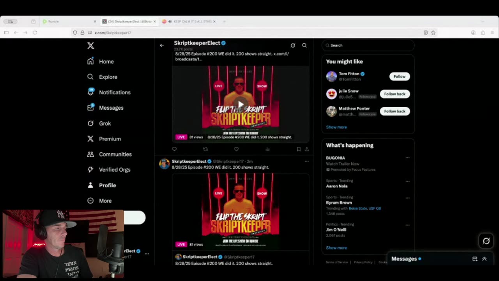Open reader view icon in address bar
This screenshot has height=281, width=499.
(x=426, y=33)
